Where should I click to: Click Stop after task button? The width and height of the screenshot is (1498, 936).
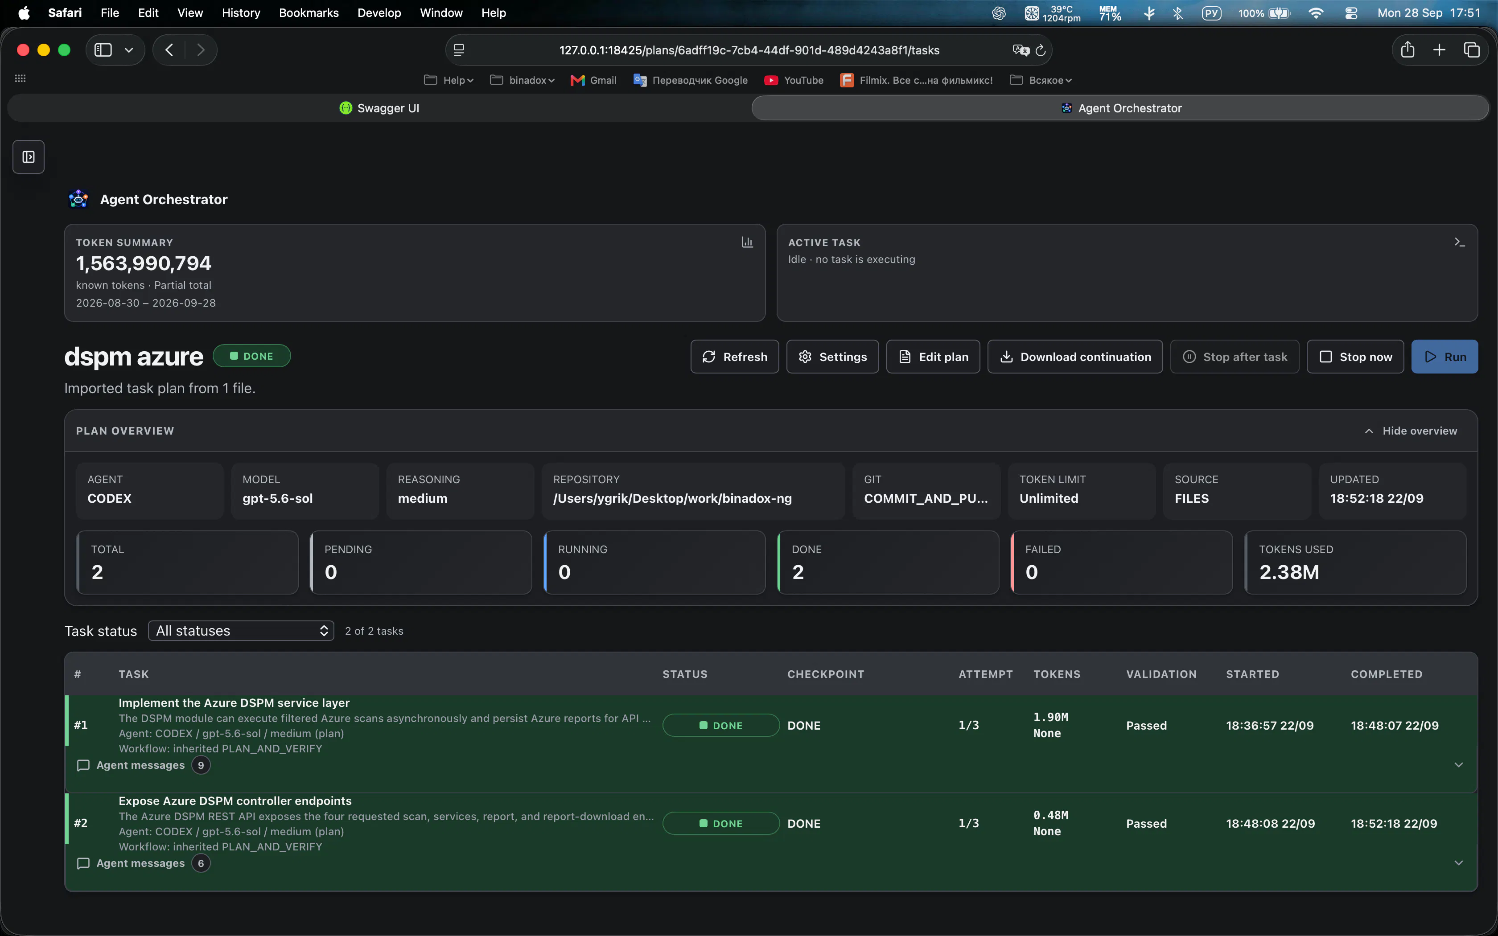(1235, 357)
